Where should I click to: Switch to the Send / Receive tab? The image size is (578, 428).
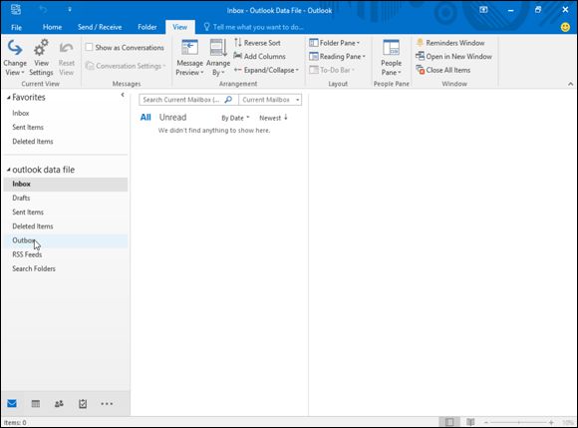coord(100,27)
